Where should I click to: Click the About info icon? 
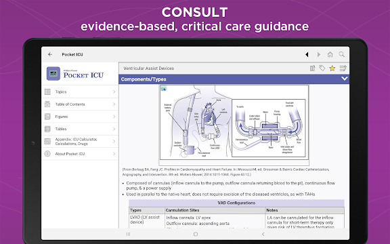tap(47, 154)
